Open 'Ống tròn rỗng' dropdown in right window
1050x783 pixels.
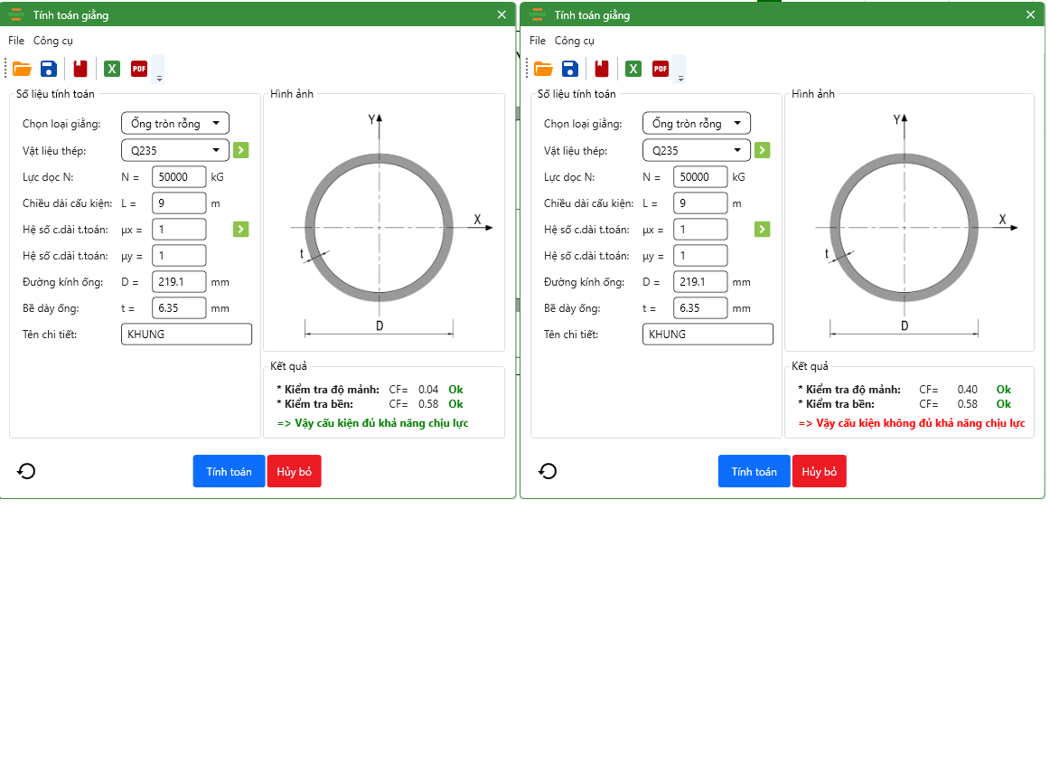click(x=697, y=124)
